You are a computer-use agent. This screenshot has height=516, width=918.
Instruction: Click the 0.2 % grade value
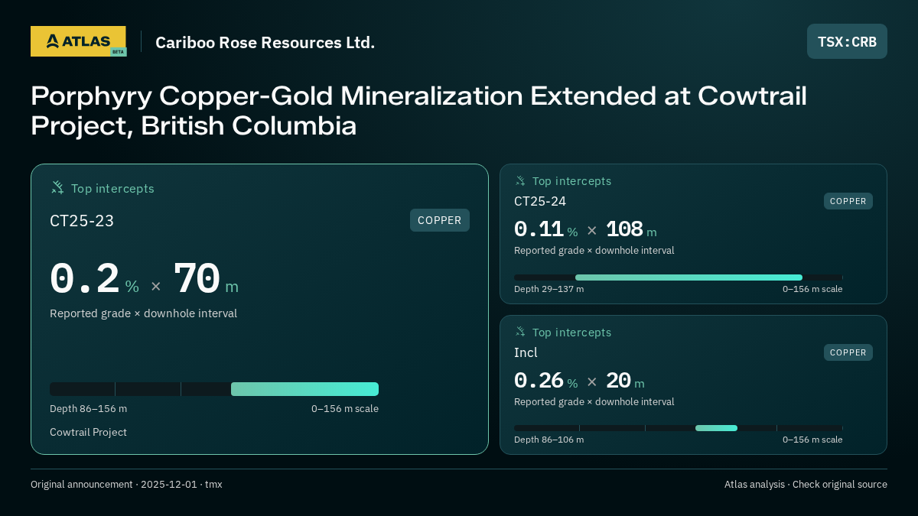click(x=94, y=280)
